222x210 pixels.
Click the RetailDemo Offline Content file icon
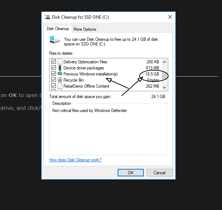60,86
